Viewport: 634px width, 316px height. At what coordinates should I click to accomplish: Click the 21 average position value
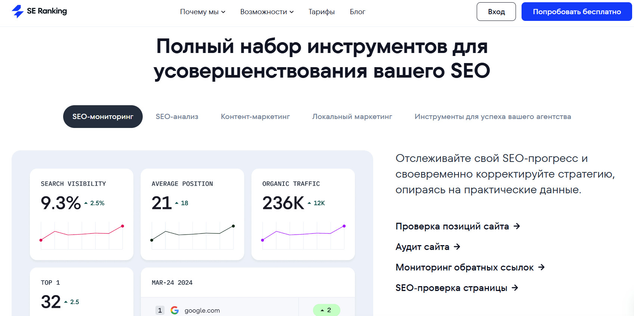162,203
